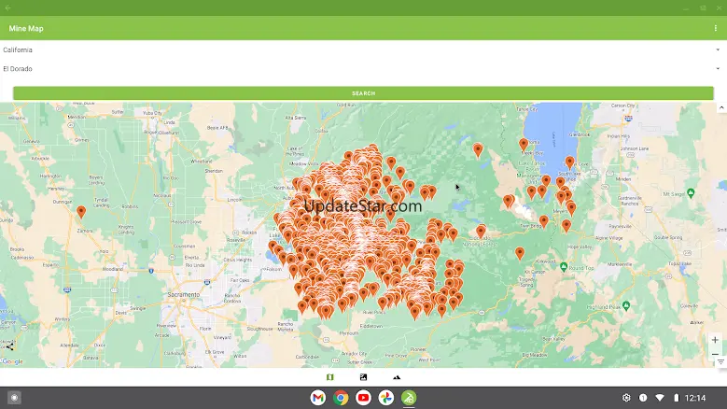This screenshot has width=727, height=409.
Task: Click the Folsom town label on map
Action: (x=273, y=270)
